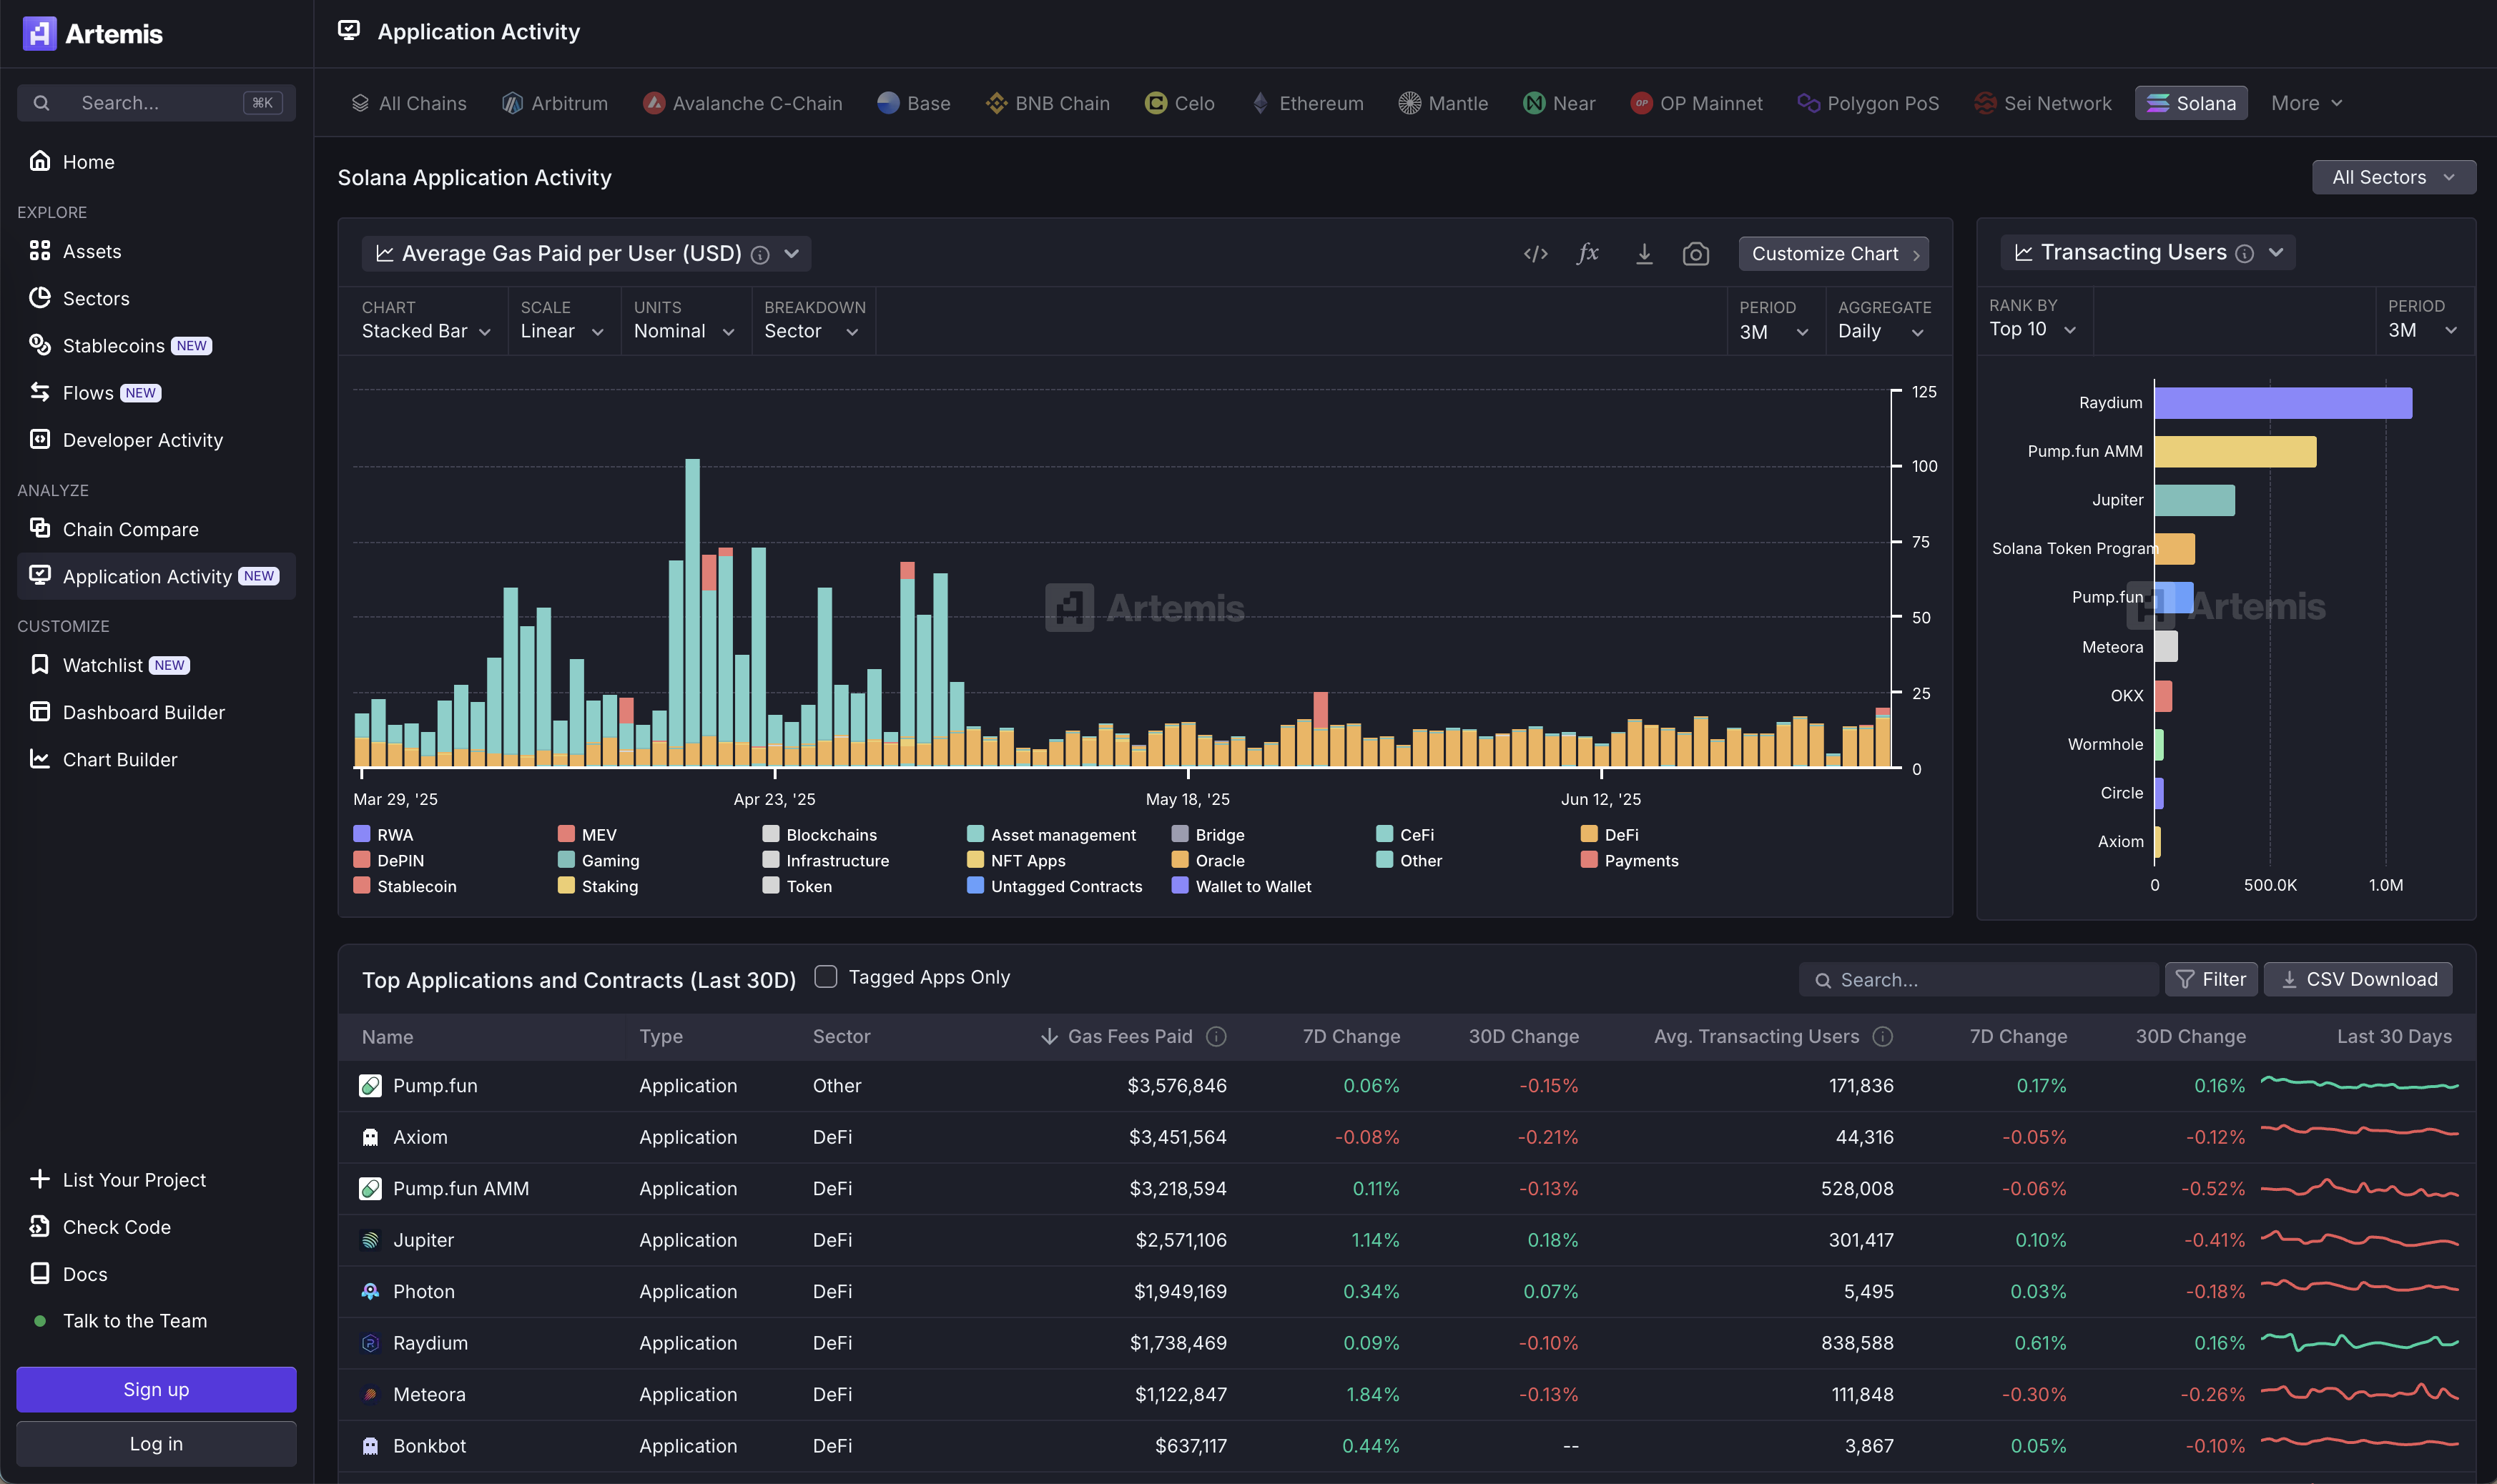
Task: Click the Chart Builder line icon
Action: 40,758
